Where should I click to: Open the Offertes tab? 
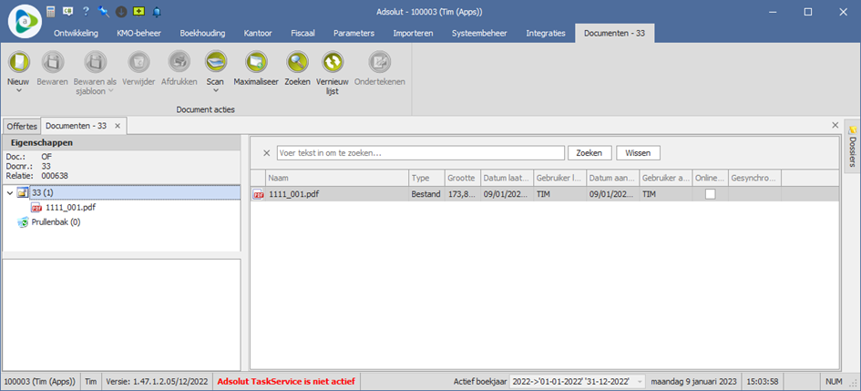22,126
